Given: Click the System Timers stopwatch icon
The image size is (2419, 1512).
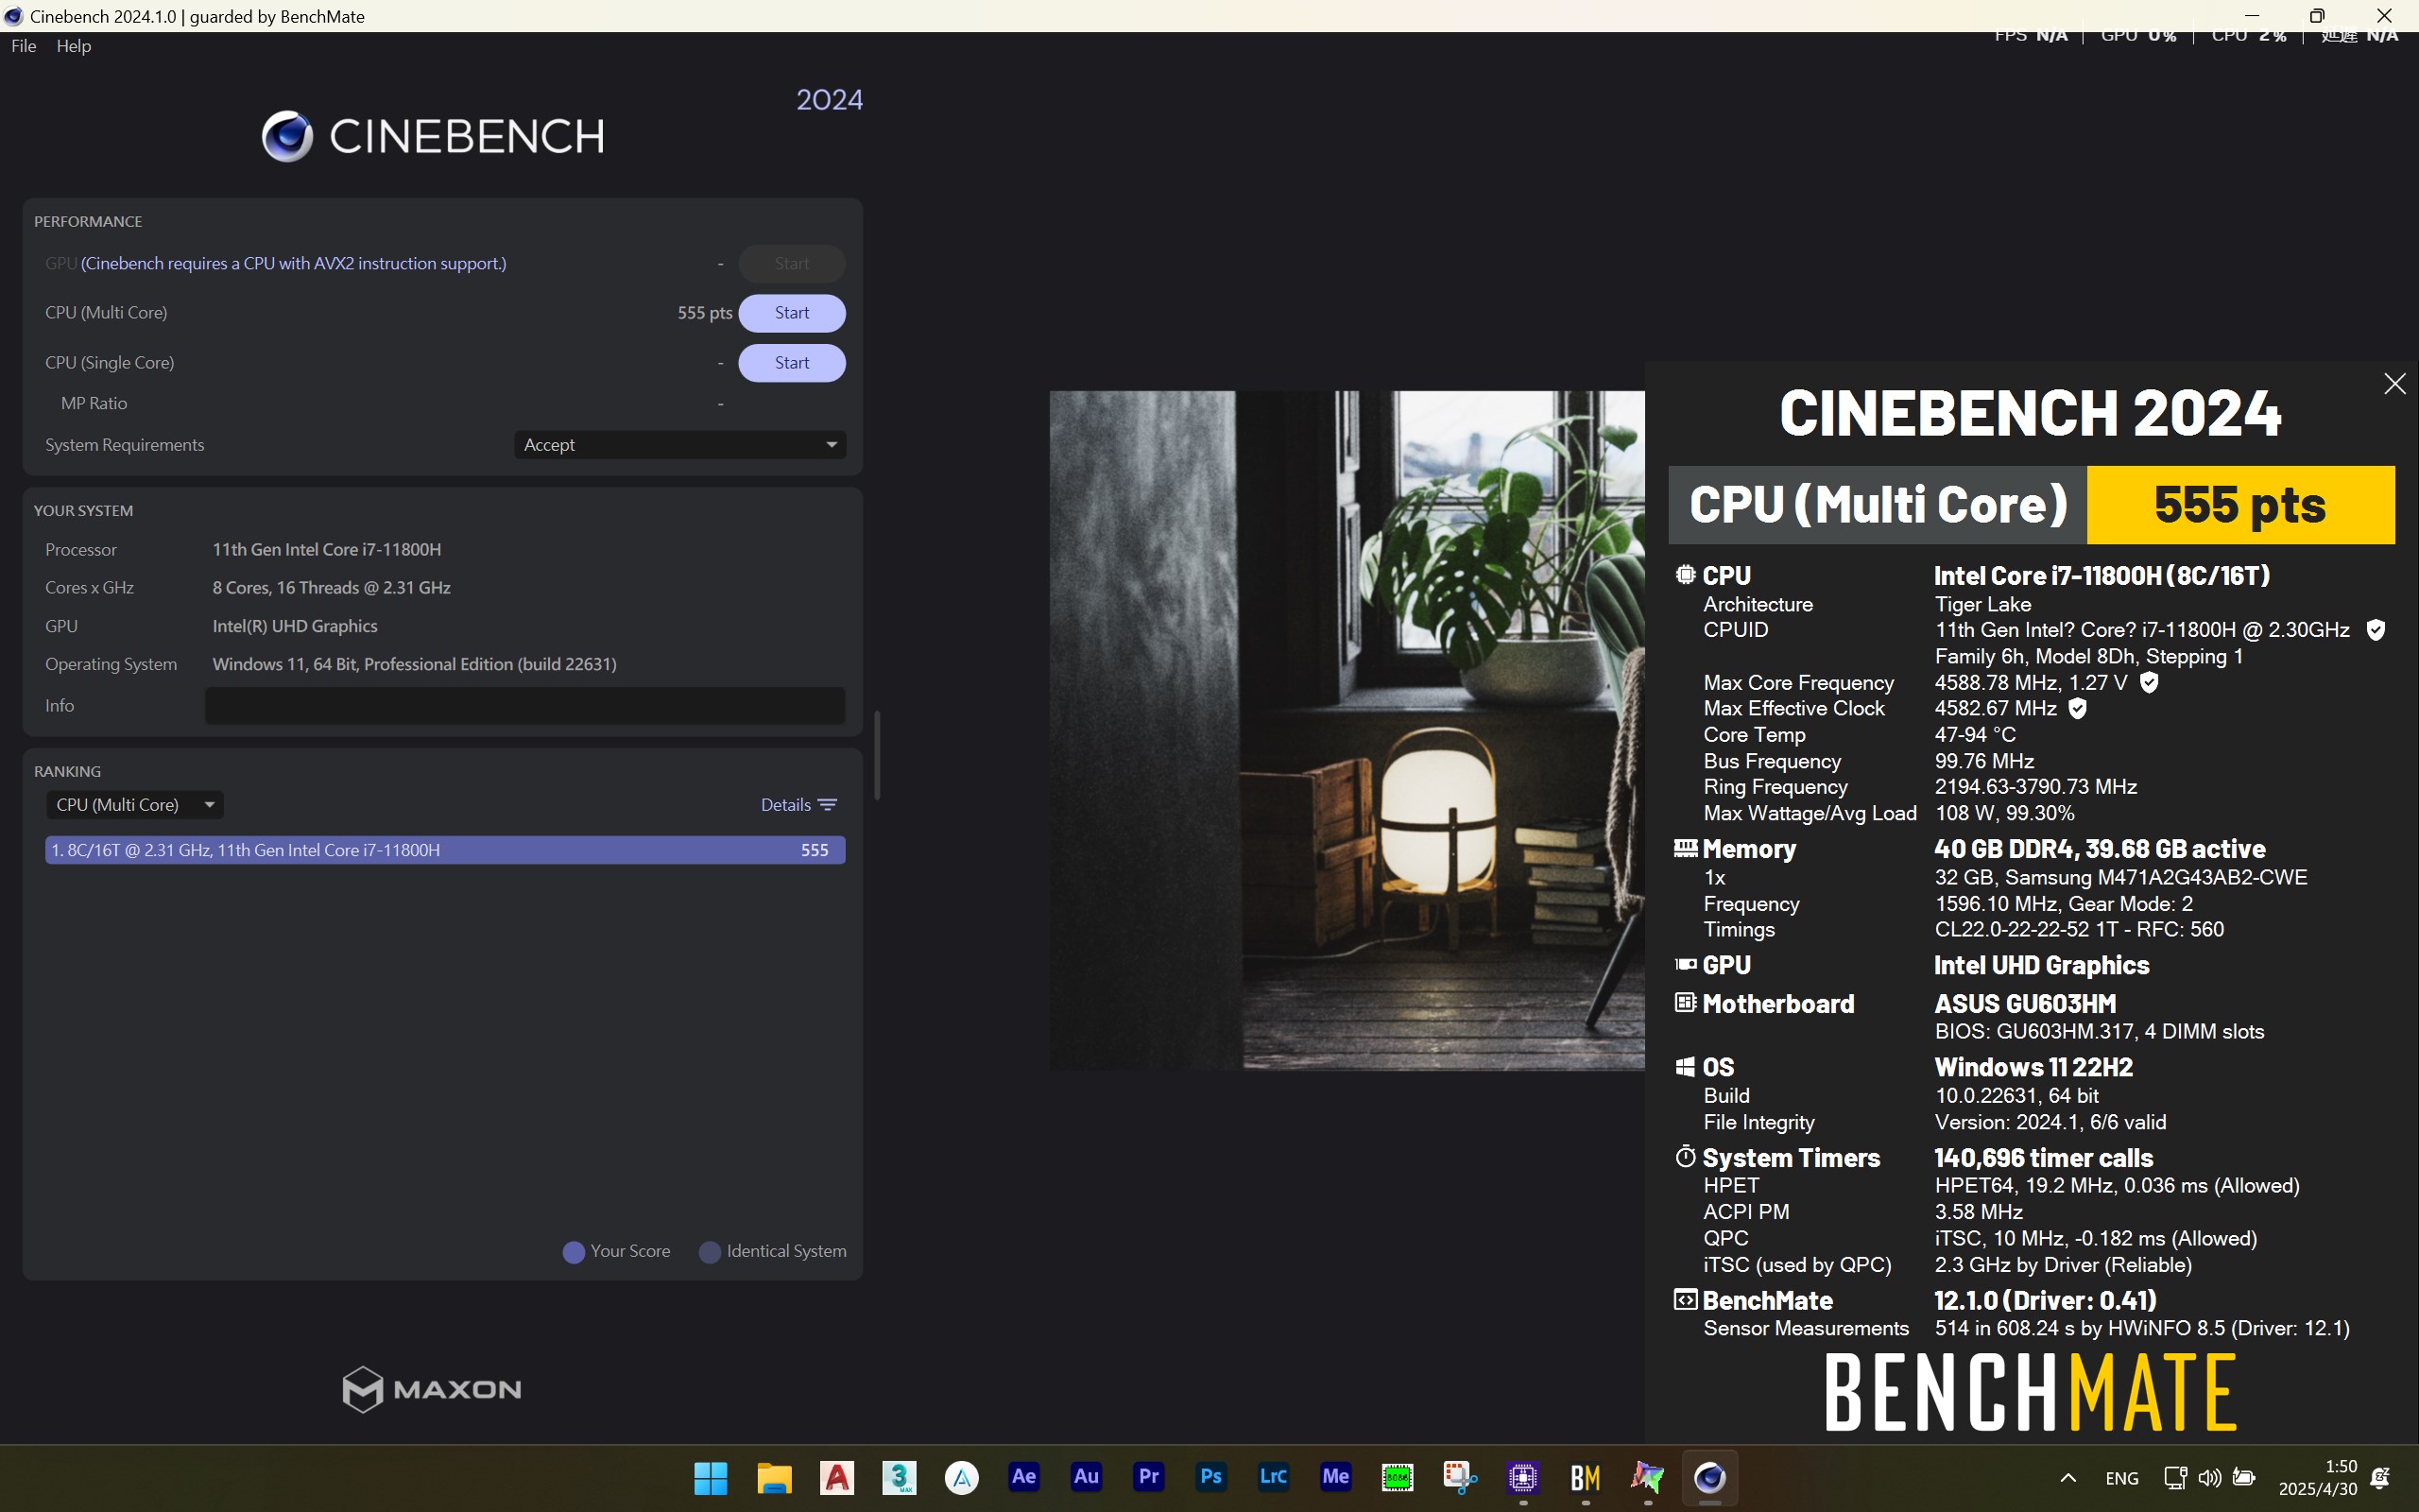Looking at the screenshot, I should (x=1686, y=1157).
